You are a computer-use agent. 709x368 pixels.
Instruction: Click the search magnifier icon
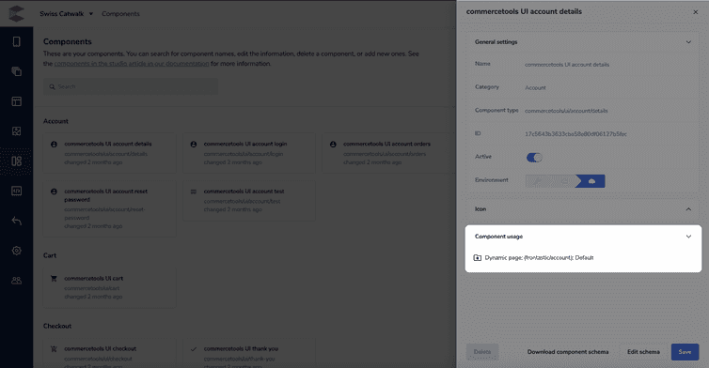(53, 86)
